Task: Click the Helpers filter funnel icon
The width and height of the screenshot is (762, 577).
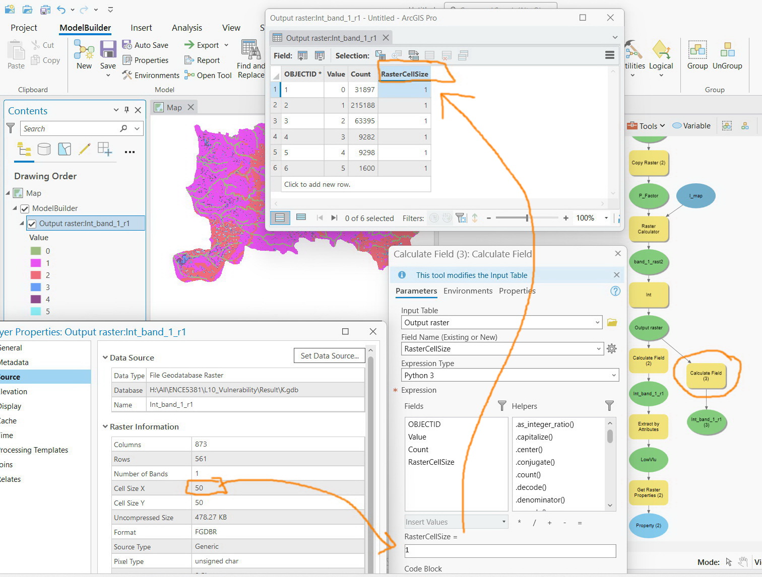Action: pos(609,406)
